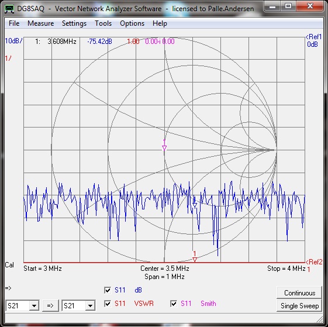Open the File menu
The image size is (328, 327).
coord(14,23)
